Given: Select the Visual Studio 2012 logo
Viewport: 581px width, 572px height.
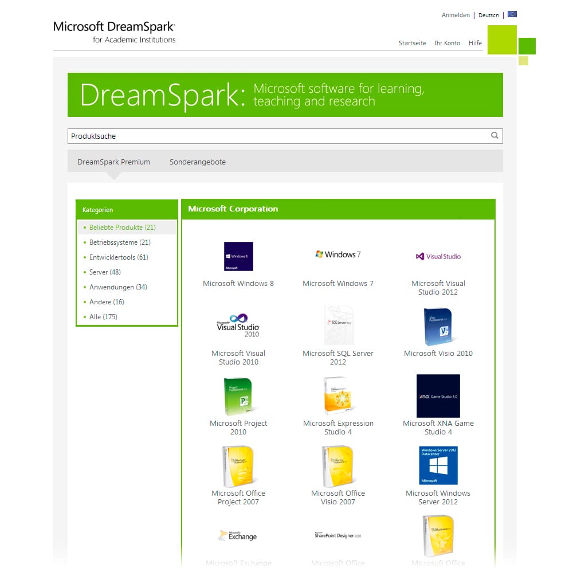Looking at the screenshot, I should coord(438,256).
